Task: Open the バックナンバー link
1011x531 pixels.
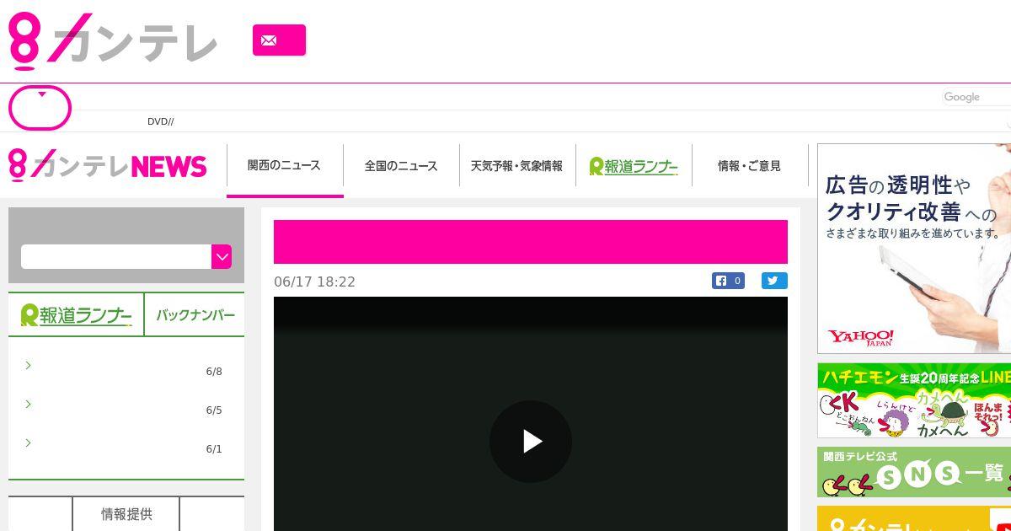Action: pos(195,315)
